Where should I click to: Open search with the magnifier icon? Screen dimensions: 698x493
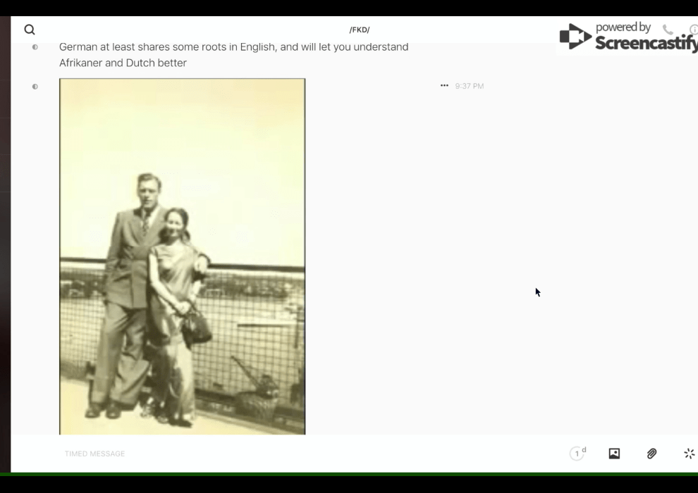pyautogui.click(x=30, y=30)
